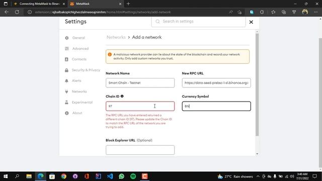
Task: Click the About info icon
Action: click(x=67, y=113)
